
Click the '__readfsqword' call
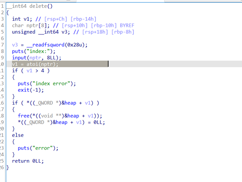(46, 45)
